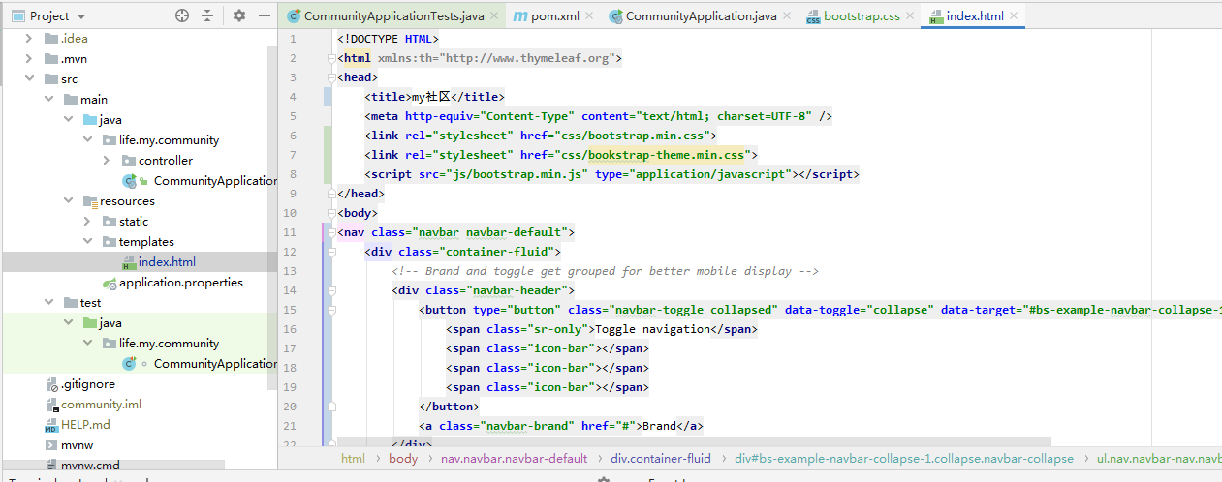Screen dimensions: 1222x482
Task: Collapse the src folder arrow
Action: point(30,79)
